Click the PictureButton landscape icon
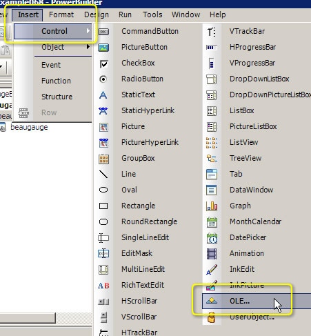The image size is (311, 336). click(x=103, y=48)
